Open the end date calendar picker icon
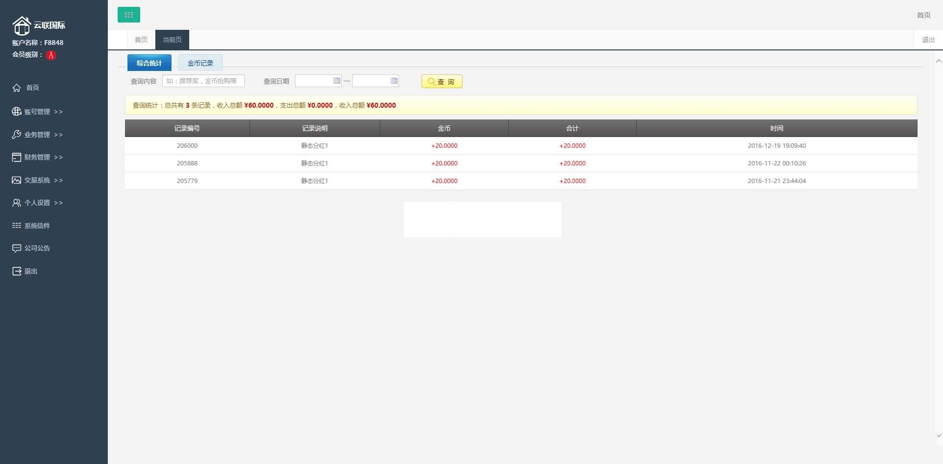The height and width of the screenshot is (464, 943). (394, 81)
